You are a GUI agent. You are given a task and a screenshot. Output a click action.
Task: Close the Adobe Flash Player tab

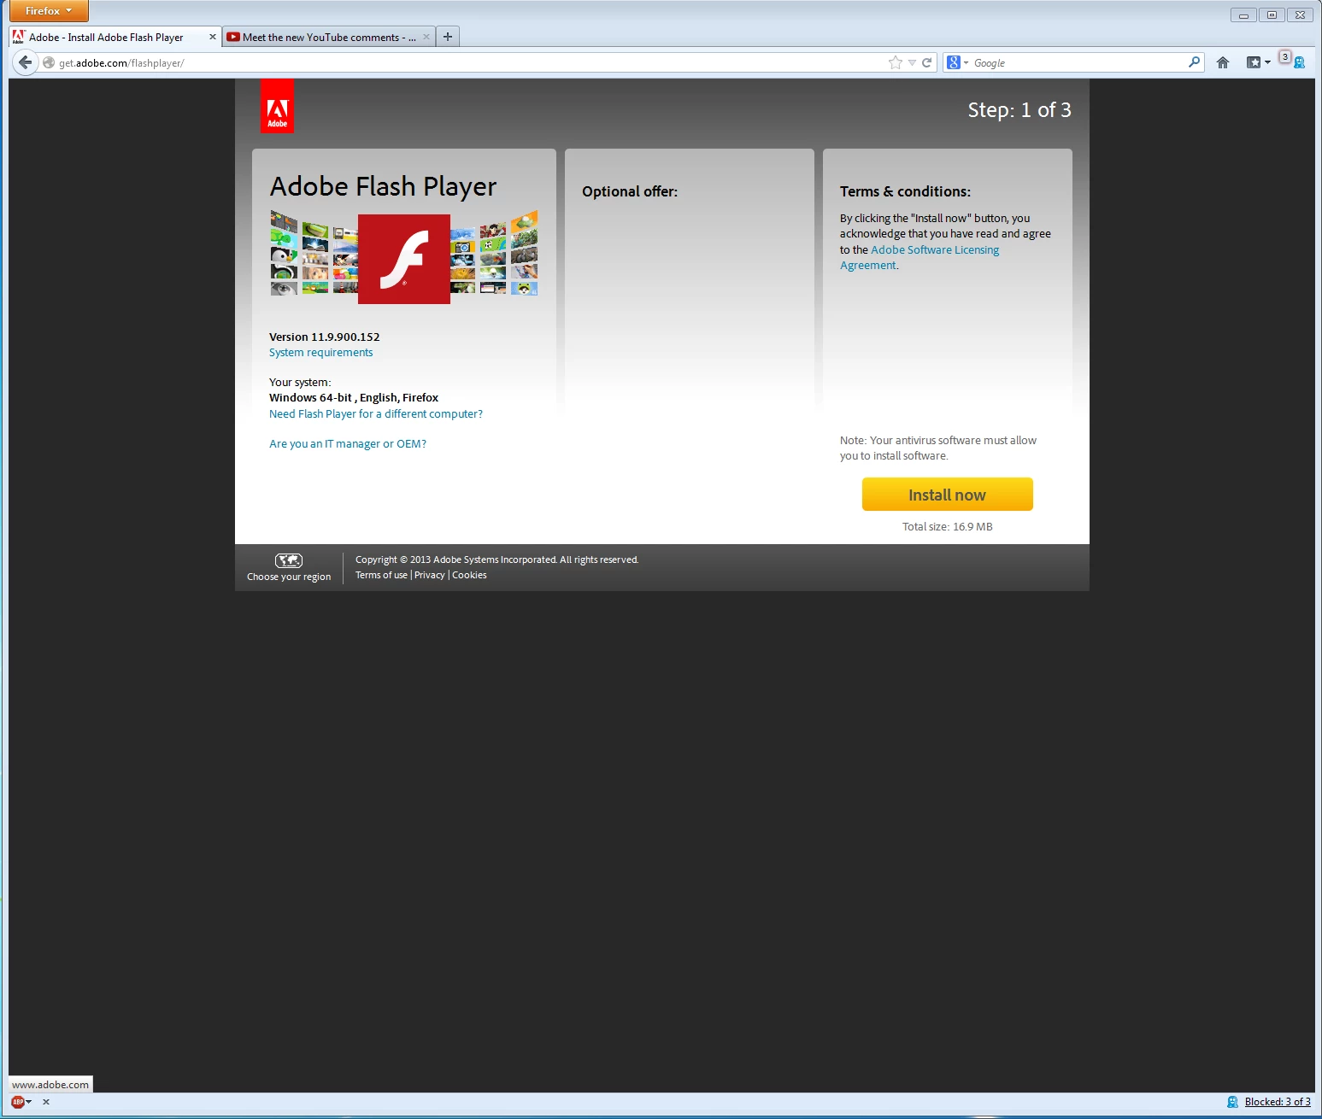click(212, 37)
